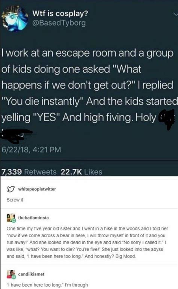Open the BasedTyborg profile avatar
Screen dimensions: 178x289
14,18
